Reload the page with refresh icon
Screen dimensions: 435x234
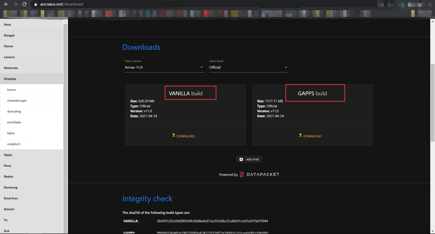[24, 4]
